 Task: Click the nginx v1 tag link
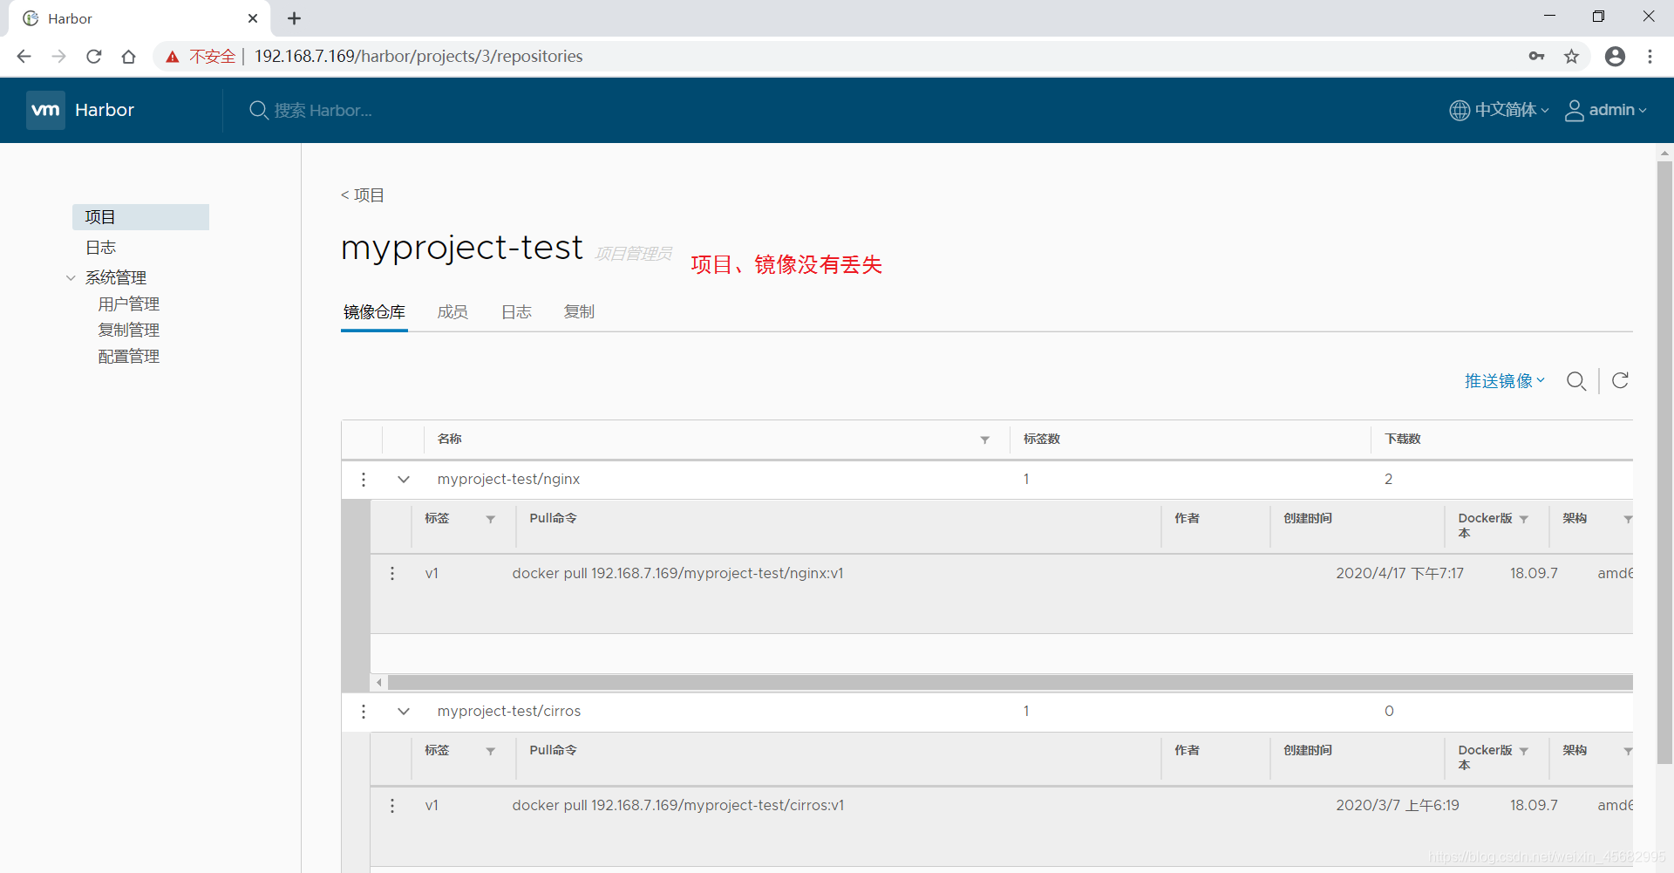pos(432,573)
